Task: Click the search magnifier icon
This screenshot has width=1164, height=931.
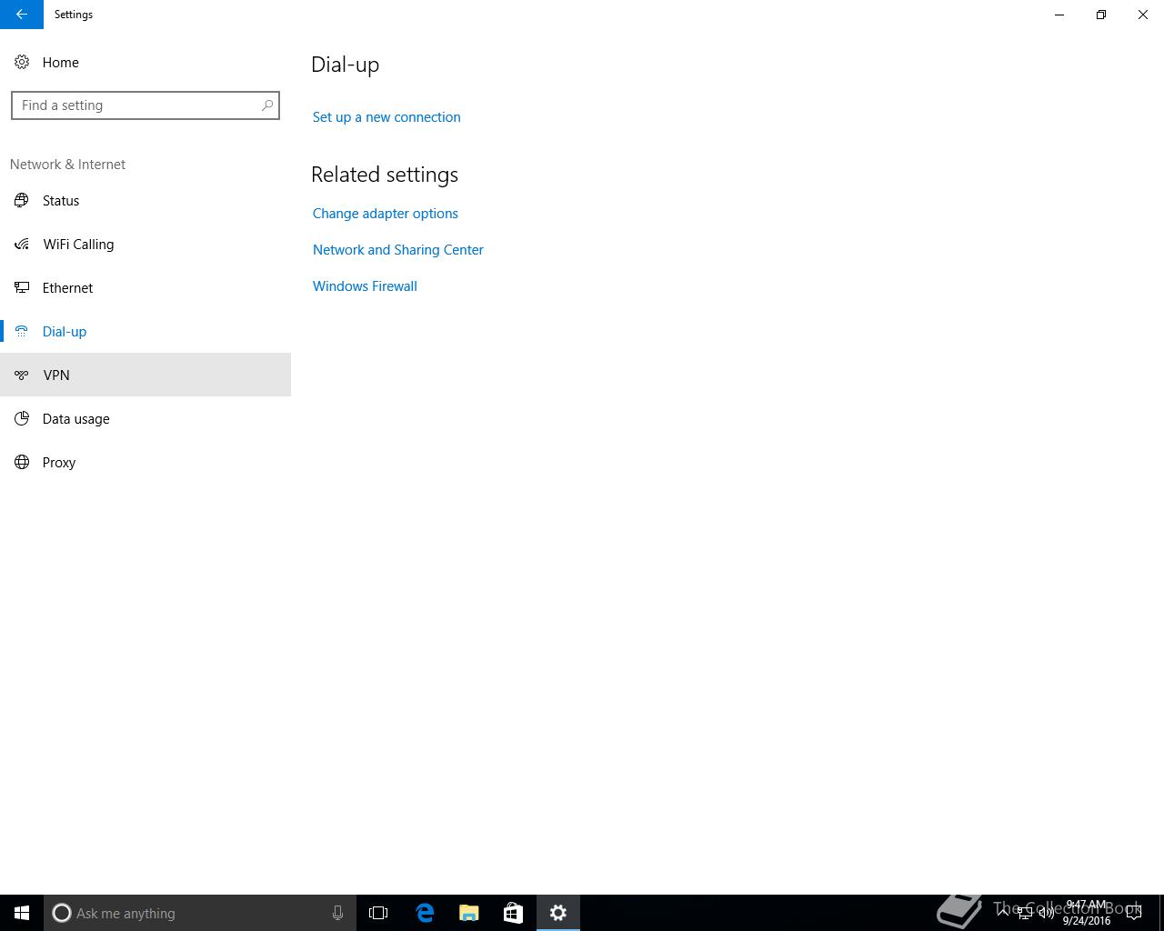Action: pyautogui.click(x=267, y=105)
